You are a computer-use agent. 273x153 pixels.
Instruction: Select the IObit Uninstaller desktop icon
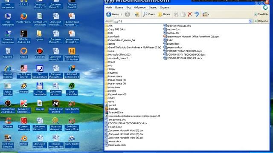click(72, 89)
